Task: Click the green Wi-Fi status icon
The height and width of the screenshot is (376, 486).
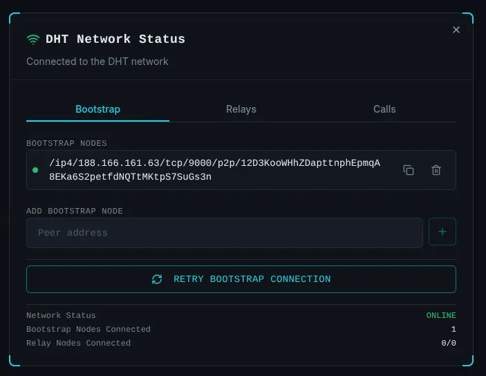Action: click(33, 39)
